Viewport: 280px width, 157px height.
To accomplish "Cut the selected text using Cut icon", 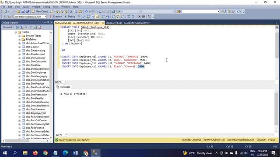I will point(71,12).
